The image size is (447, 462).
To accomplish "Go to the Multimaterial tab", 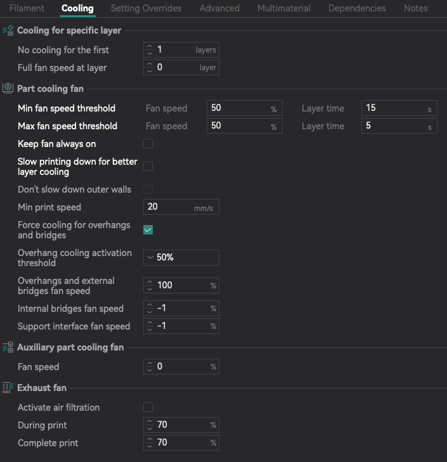I will click(283, 8).
